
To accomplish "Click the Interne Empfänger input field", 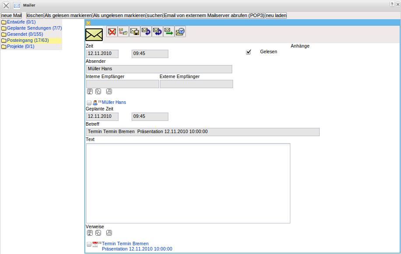I will [x=122, y=84].
